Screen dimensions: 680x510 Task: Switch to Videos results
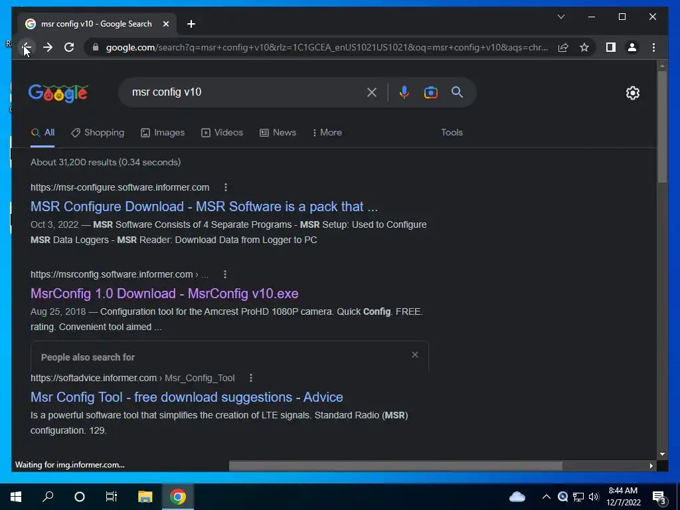tap(222, 132)
